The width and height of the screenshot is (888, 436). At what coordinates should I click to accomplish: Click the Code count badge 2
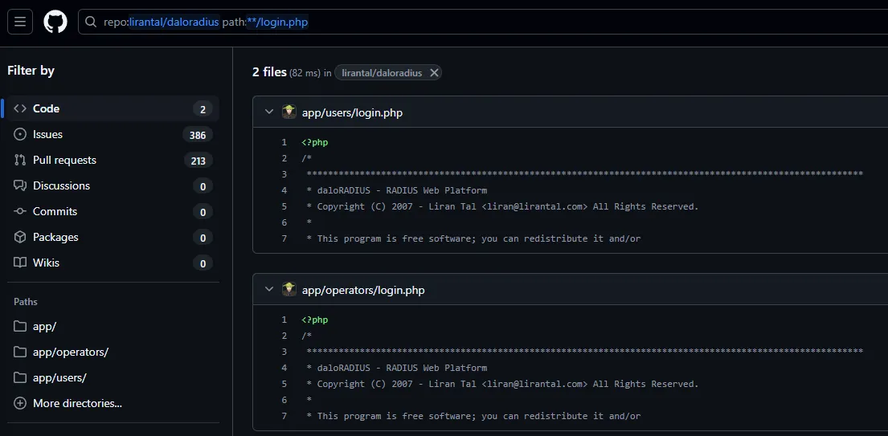(203, 109)
